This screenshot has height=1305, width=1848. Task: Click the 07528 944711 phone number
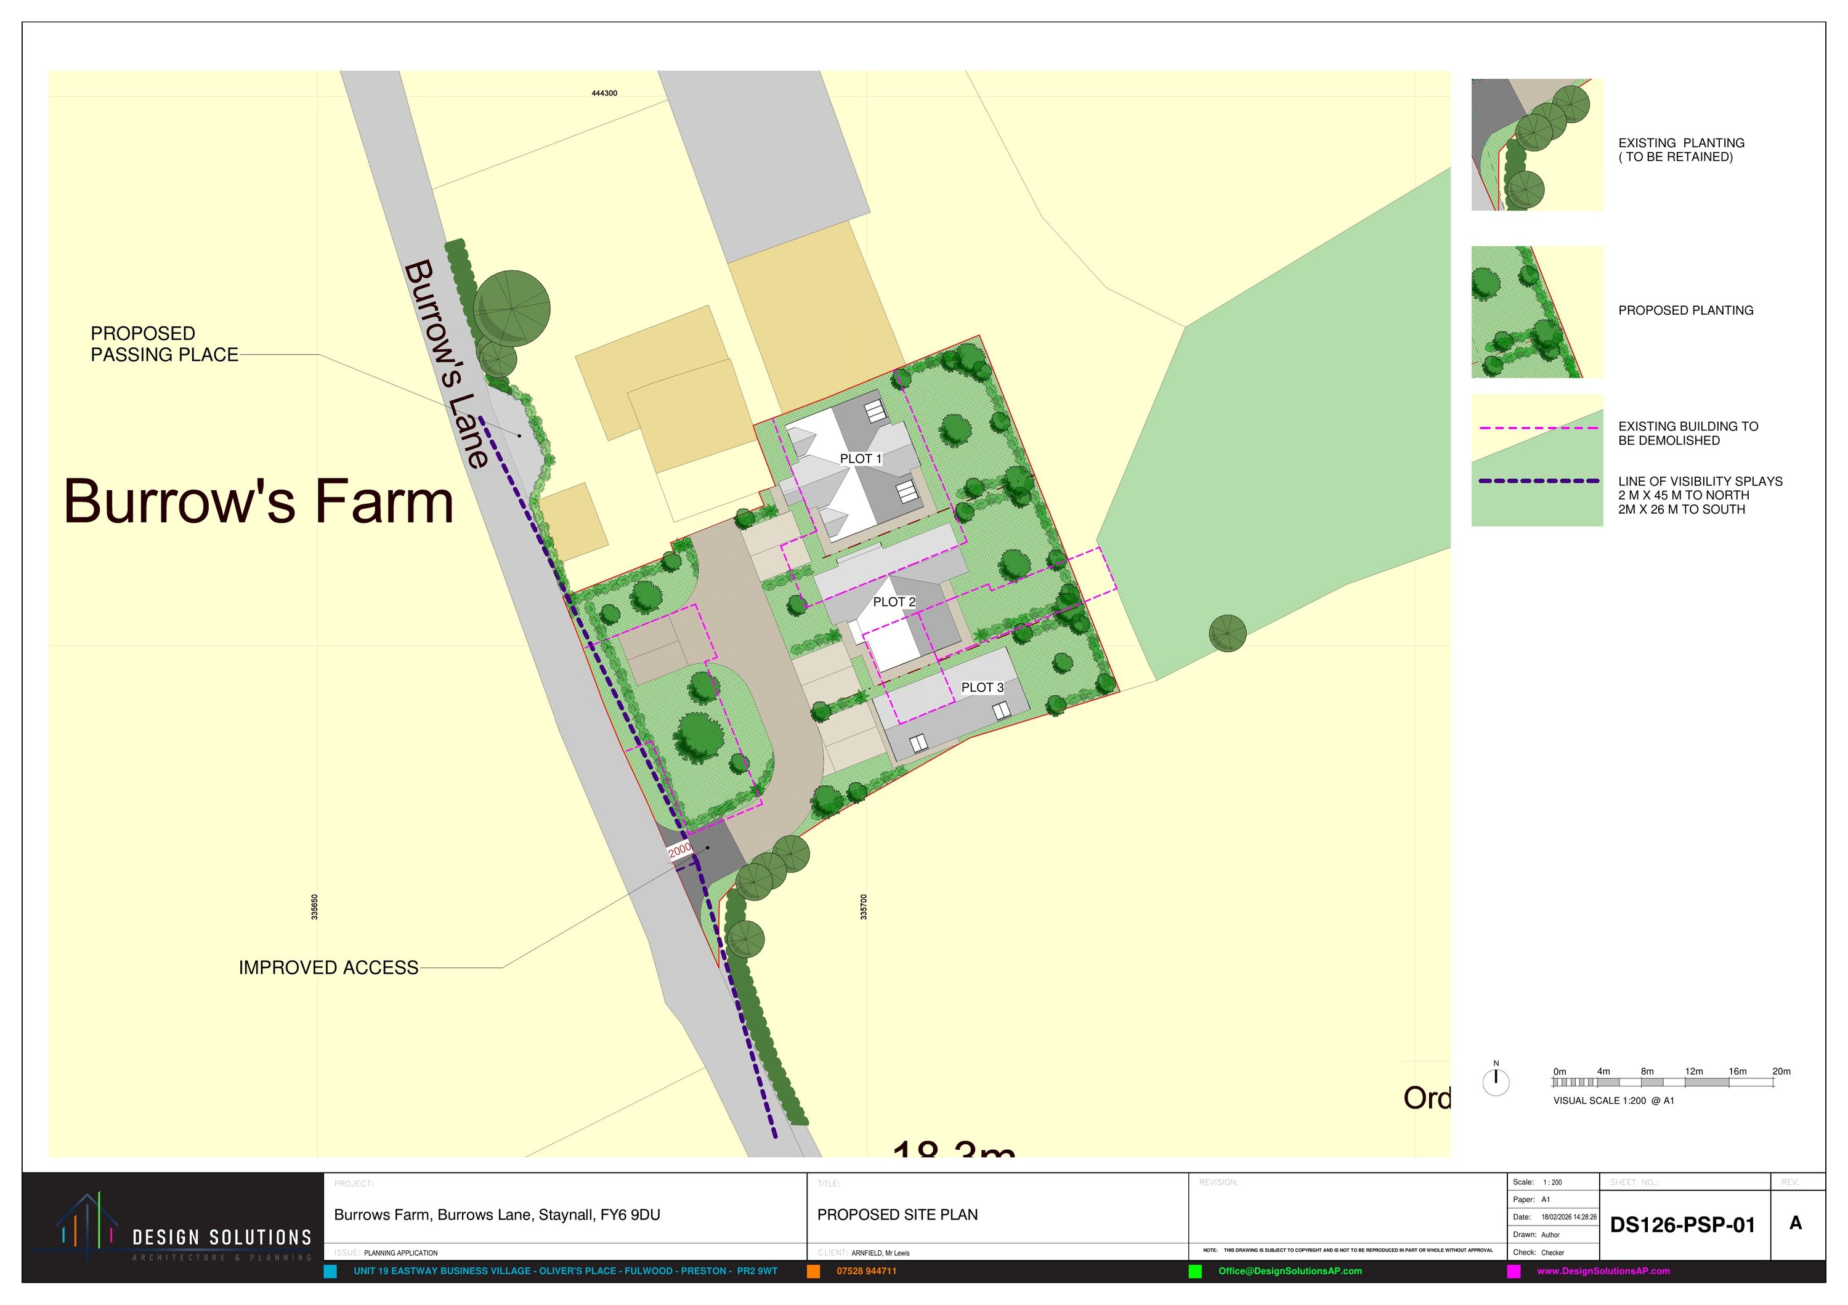[x=866, y=1271]
